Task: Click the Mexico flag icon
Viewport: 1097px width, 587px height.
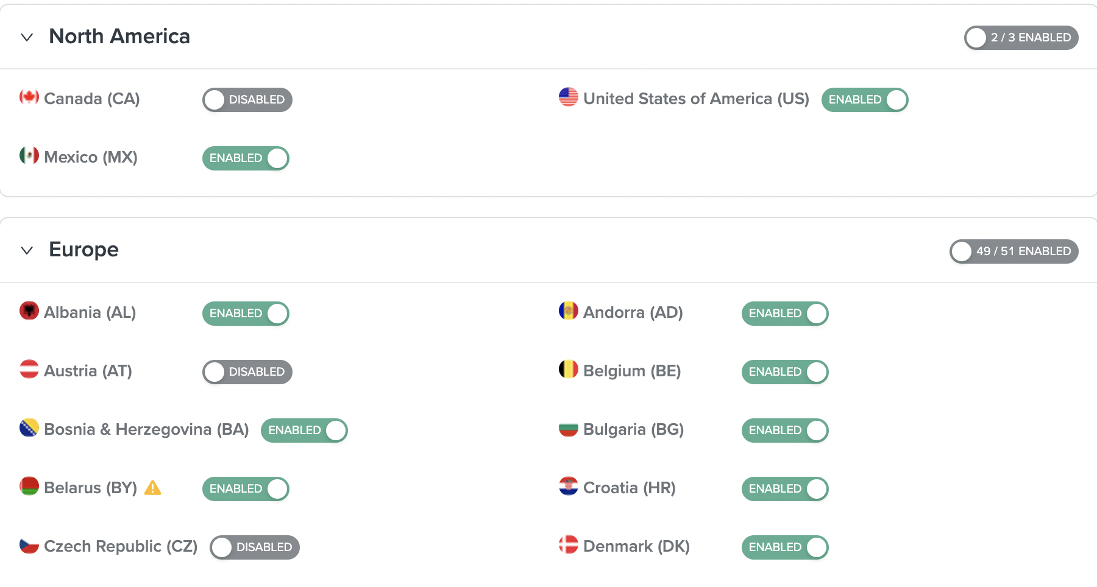Action: [x=29, y=156]
